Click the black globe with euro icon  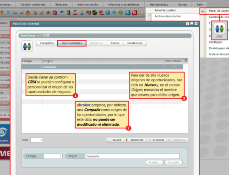(x=94, y=12)
